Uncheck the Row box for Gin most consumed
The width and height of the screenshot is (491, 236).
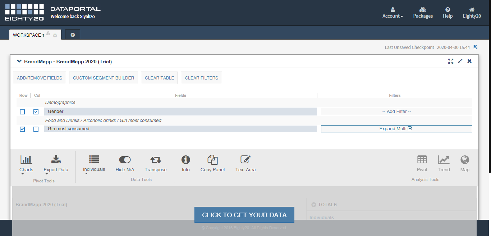tap(22, 129)
